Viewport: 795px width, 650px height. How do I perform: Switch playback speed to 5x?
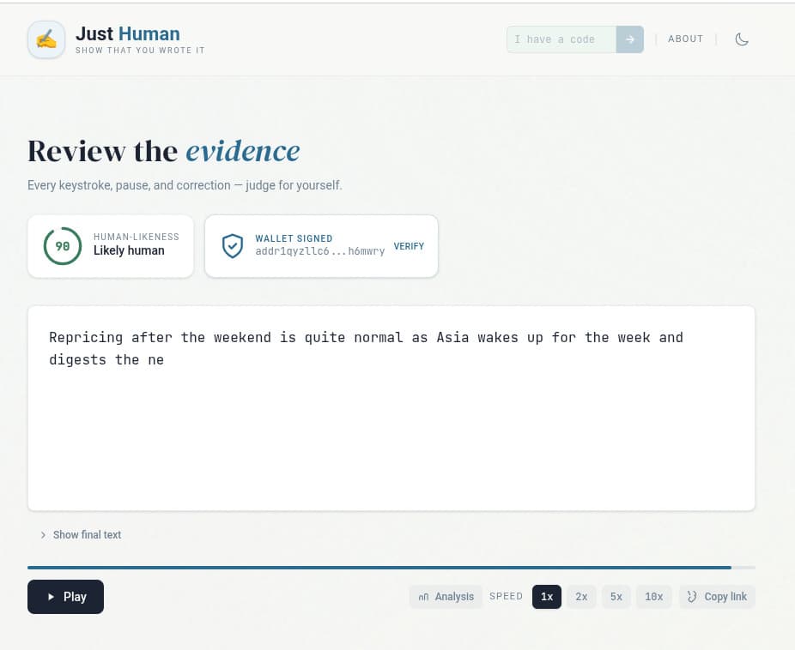(616, 597)
